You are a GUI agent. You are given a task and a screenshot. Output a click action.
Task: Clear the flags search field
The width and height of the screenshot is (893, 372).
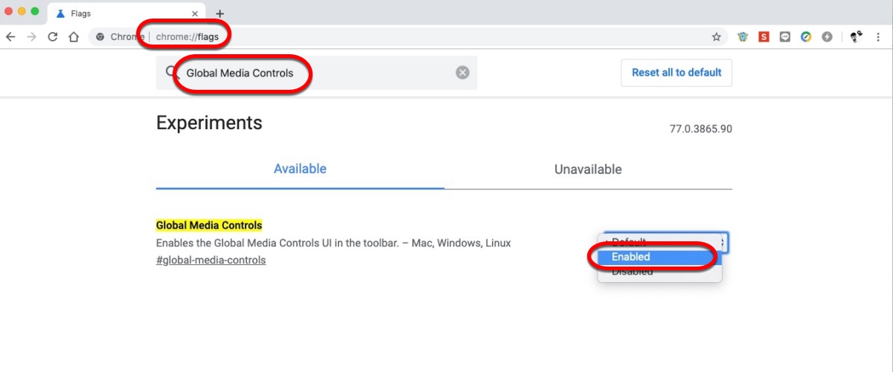tap(462, 73)
